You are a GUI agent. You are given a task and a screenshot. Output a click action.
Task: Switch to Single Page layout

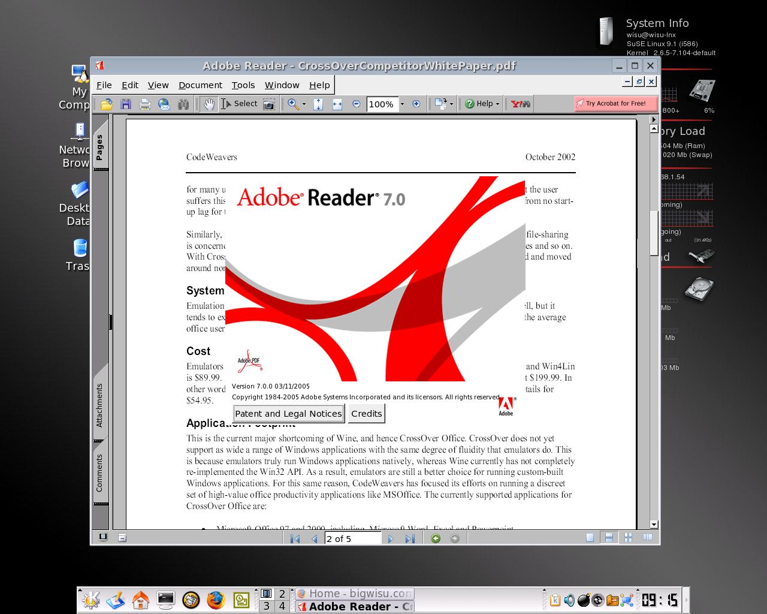click(x=590, y=538)
